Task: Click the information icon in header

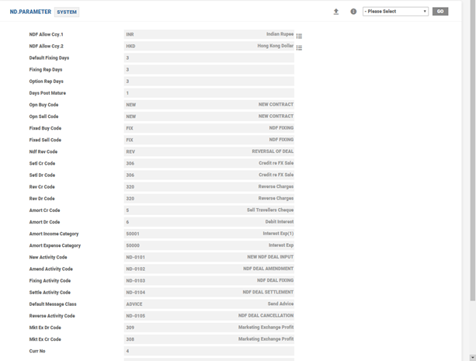Action: pos(353,12)
